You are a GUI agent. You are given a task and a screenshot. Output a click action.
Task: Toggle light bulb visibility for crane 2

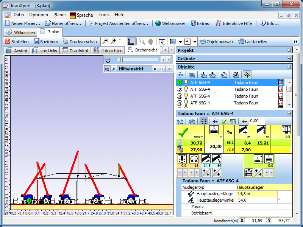(186, 89)
